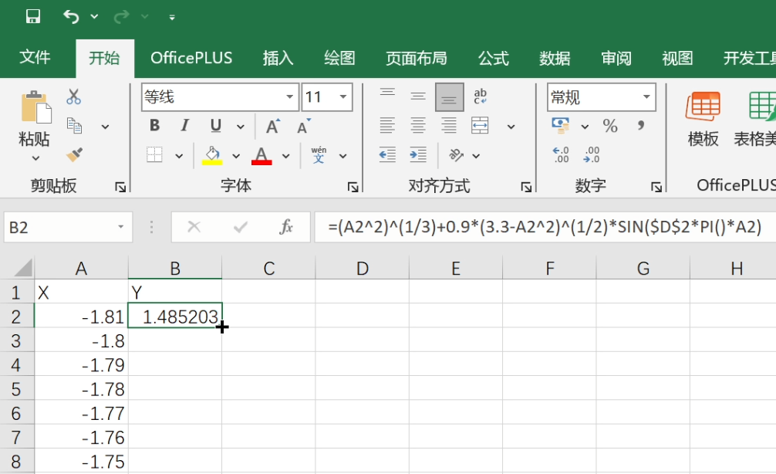Click the Undo arrow icon

click(x=71, y=16)
